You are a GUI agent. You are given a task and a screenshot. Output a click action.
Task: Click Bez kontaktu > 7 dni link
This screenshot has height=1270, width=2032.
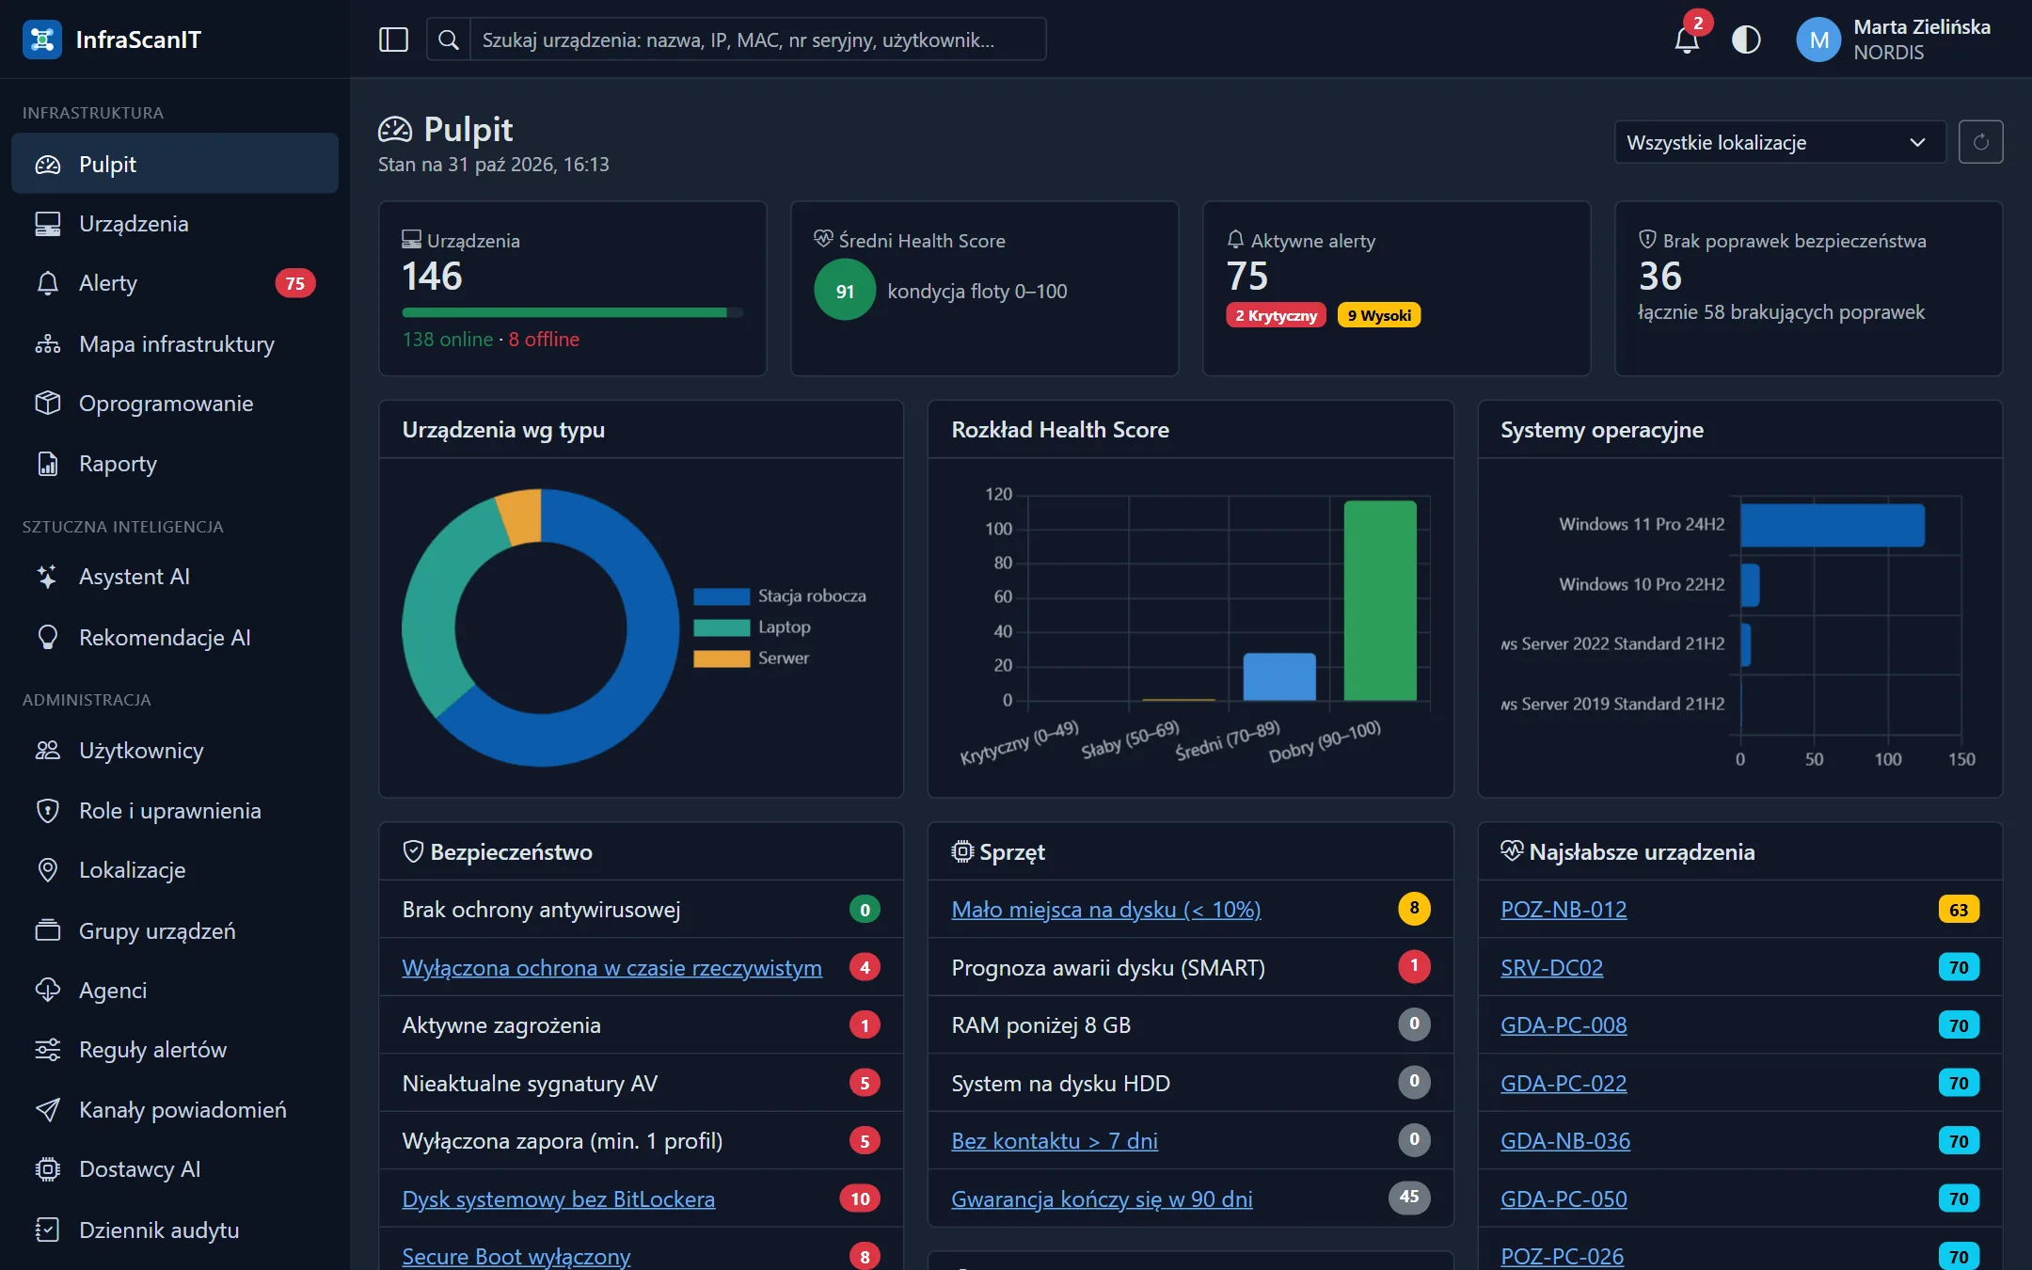pos(1054,1141)
